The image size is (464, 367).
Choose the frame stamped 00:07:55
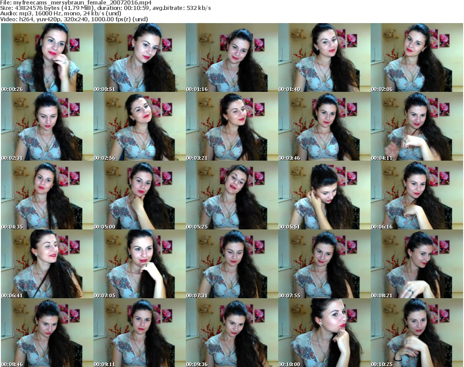pyautogui.click(x=324, y=264)
